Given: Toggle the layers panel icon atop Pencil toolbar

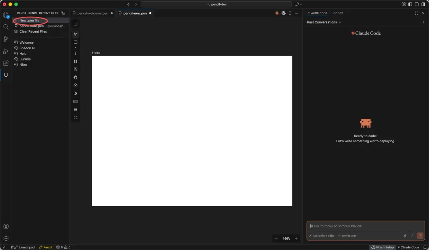Looking at the screenshot, I should coord(75,23).
